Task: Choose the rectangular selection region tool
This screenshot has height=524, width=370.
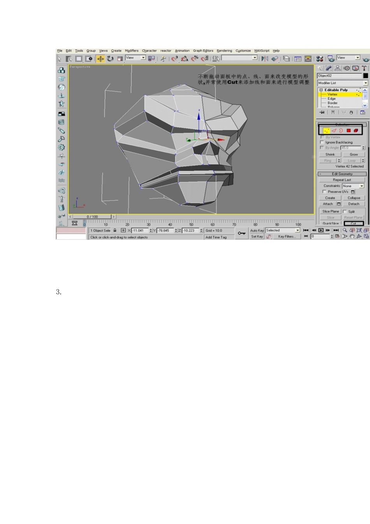Action: click(79, 58)
